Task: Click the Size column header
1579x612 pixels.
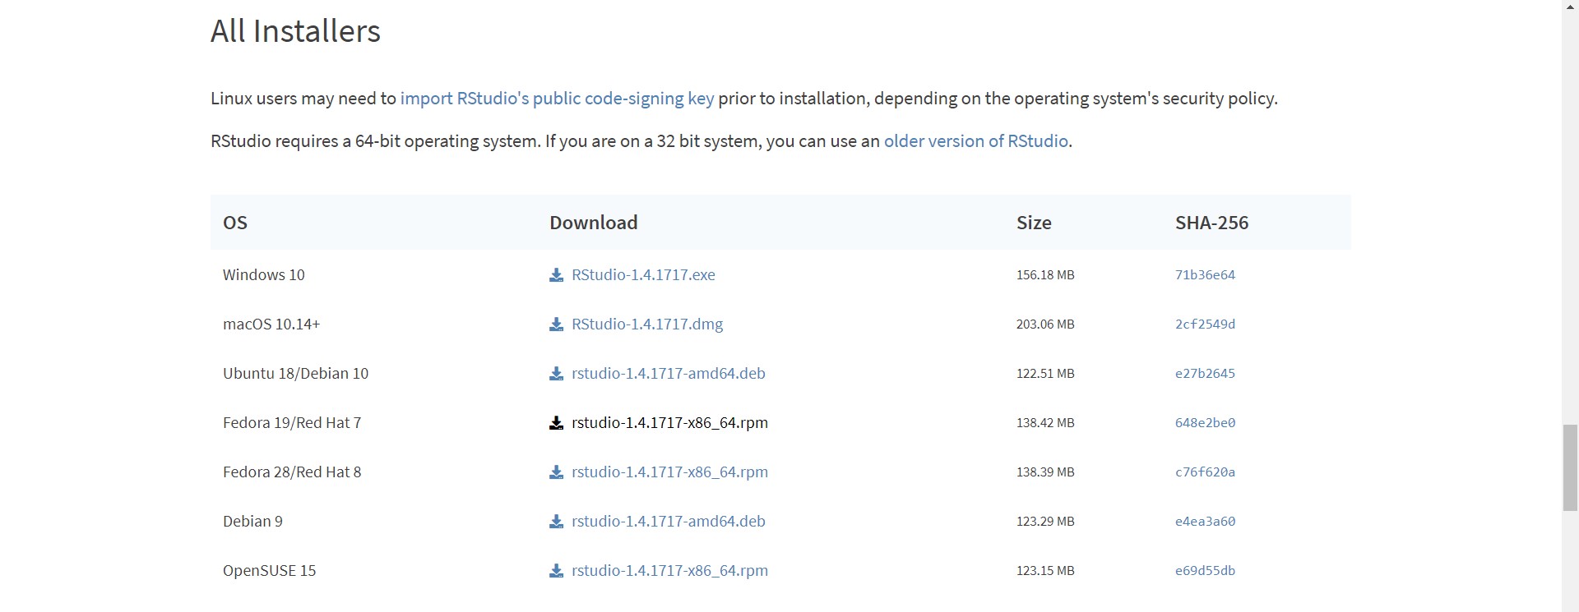Action: [1034, 223]
